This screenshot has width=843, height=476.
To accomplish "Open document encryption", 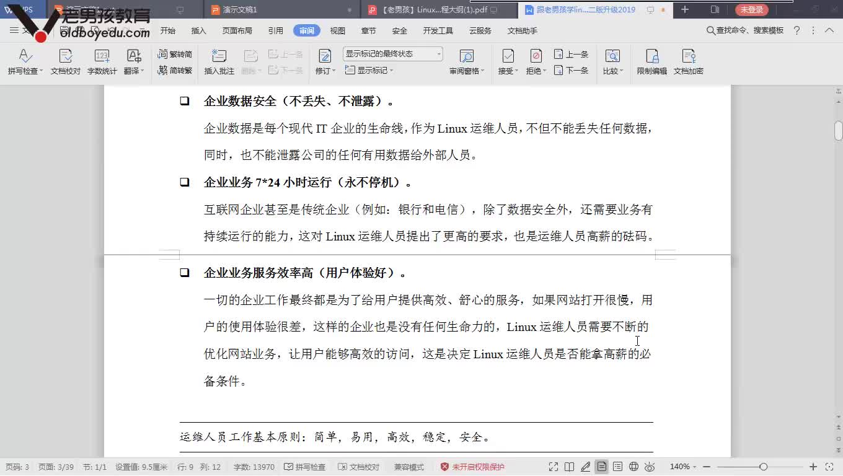I will (689, 62).
